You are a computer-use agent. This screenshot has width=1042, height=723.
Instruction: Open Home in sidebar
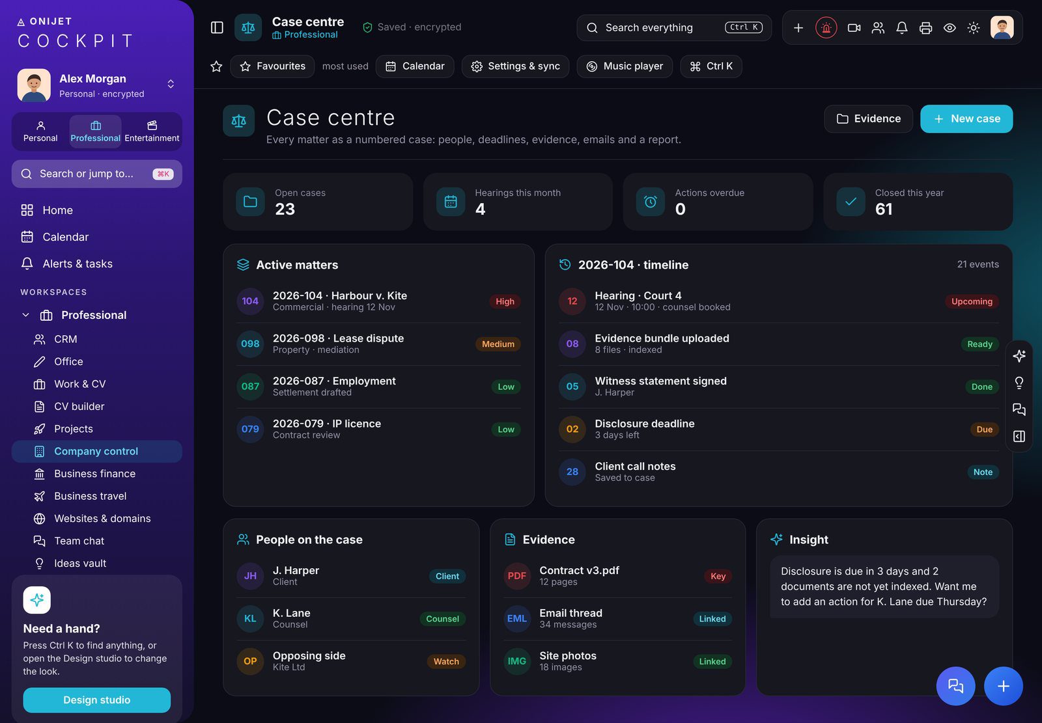(97, 210)
